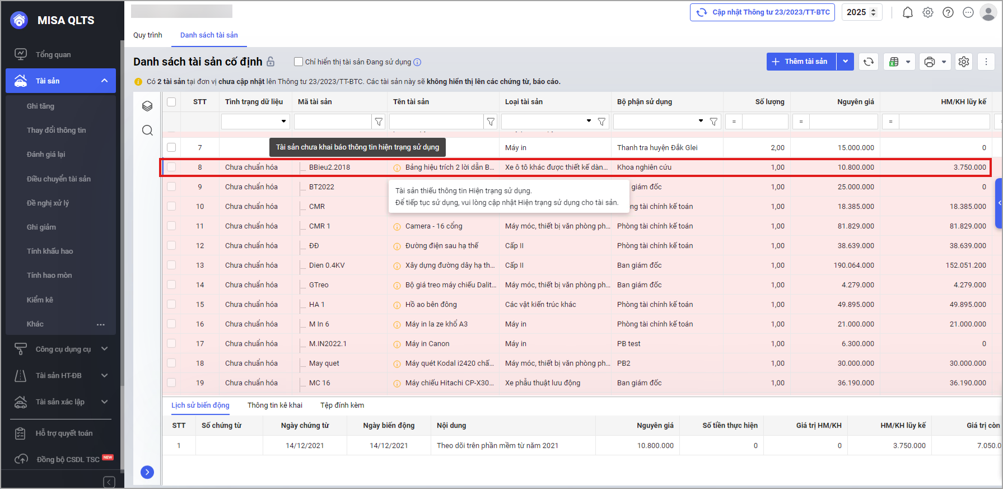
Task: Open the settings gear in top bar
Action: pos(928,12)
